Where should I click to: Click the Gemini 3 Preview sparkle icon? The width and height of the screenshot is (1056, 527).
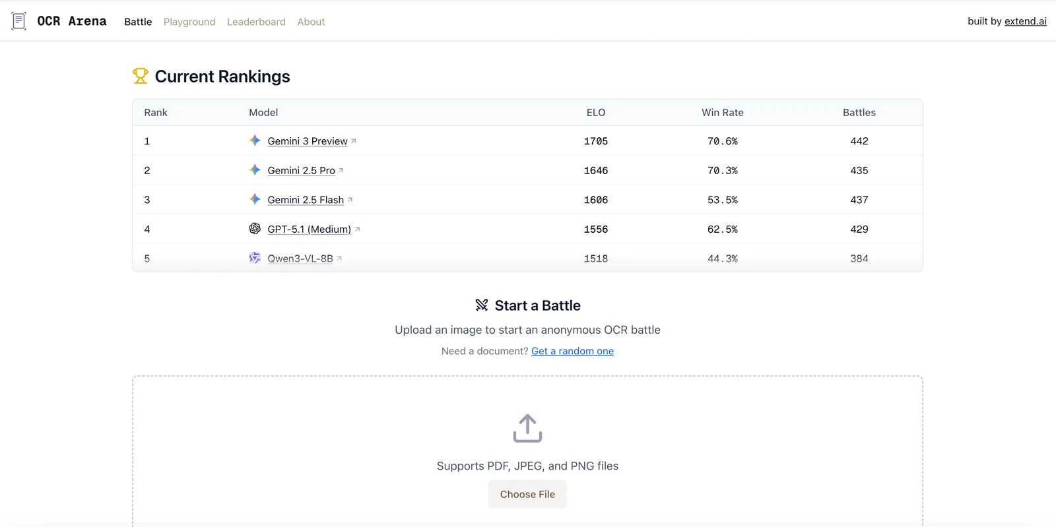(255, 140)
